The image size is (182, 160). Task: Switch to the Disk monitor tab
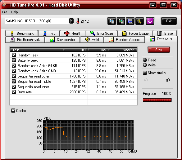[62, 39]
